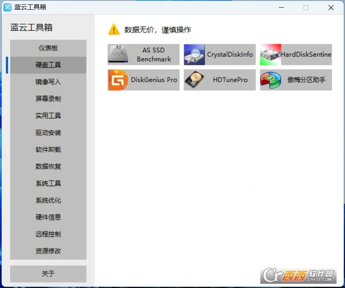This screenshot has width=345, height=288.
Task: Switch to the 镜像写入 section
Action: 48,82
